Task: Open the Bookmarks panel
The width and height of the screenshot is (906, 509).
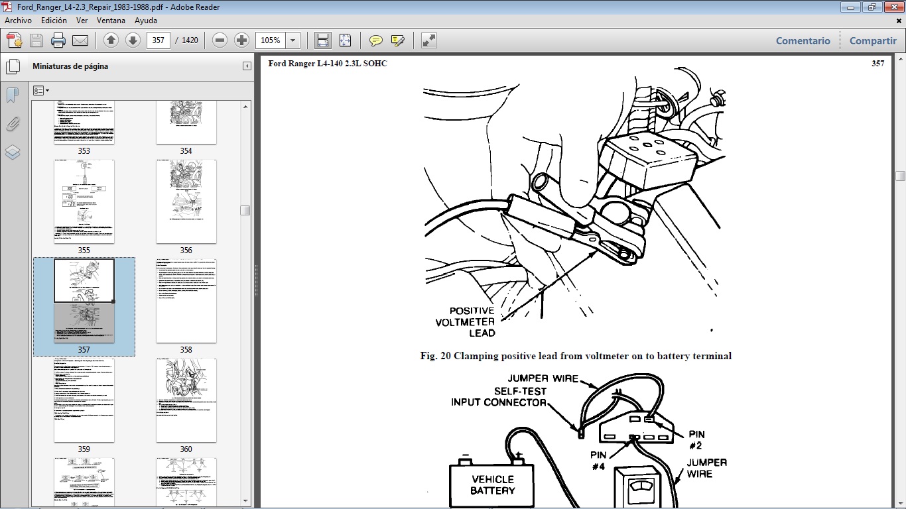Action: pyautogui.click(x=13, y=95)
